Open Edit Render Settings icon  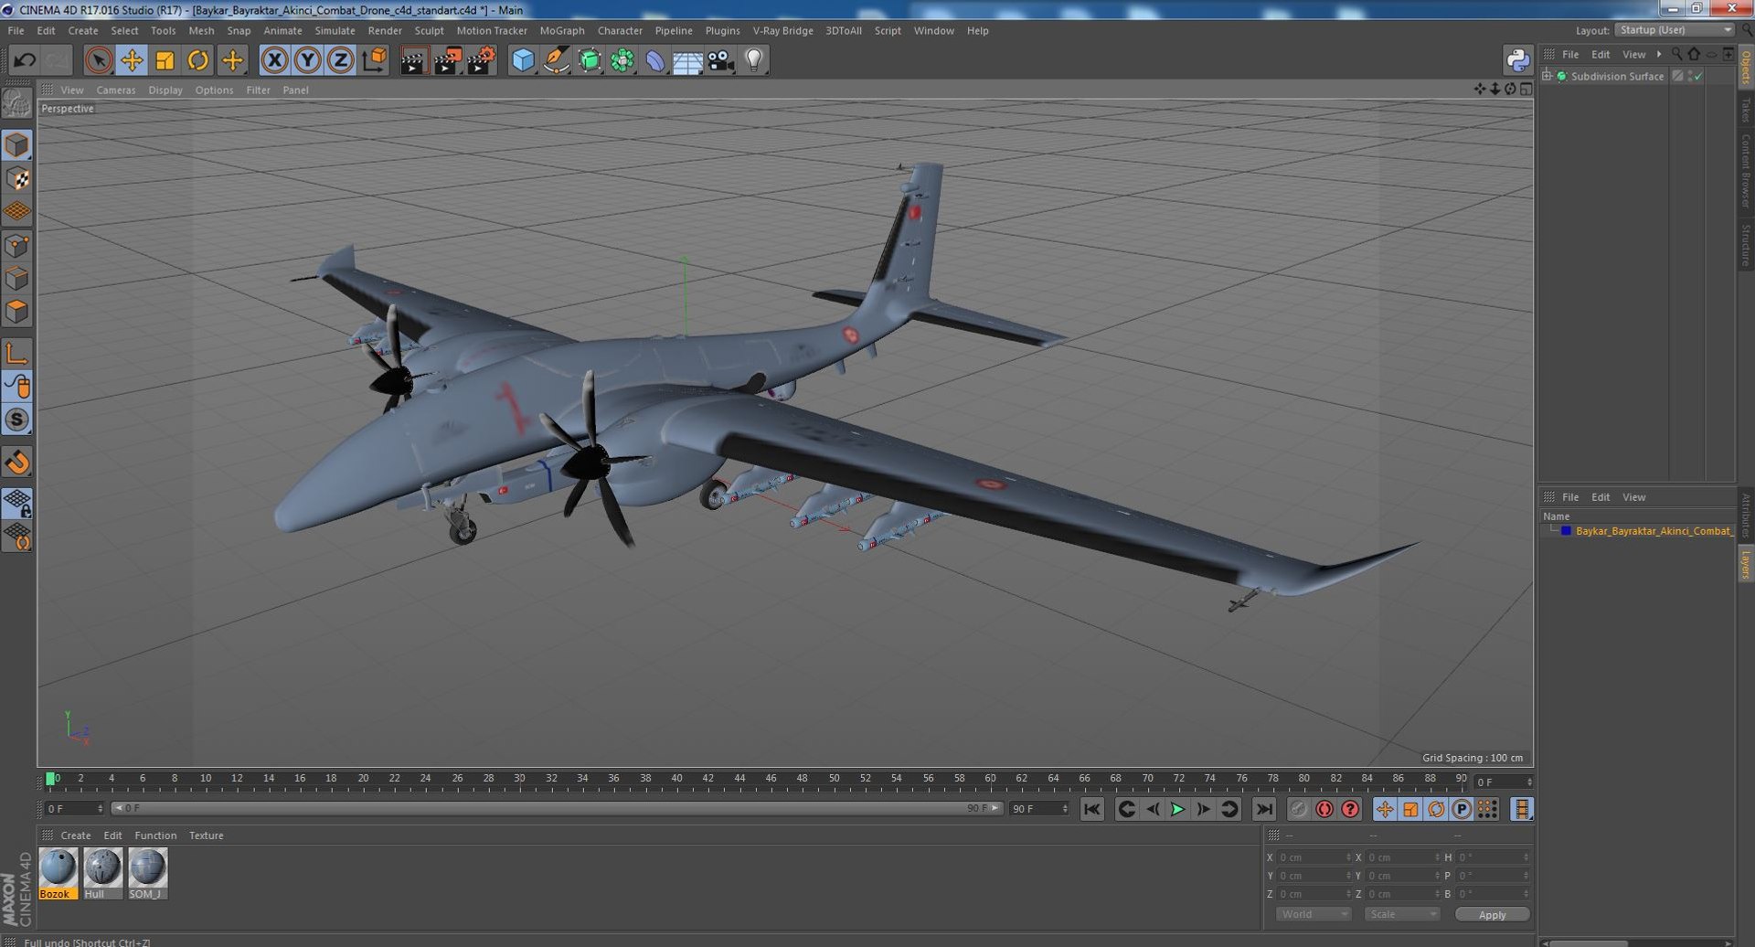point(481,60)
